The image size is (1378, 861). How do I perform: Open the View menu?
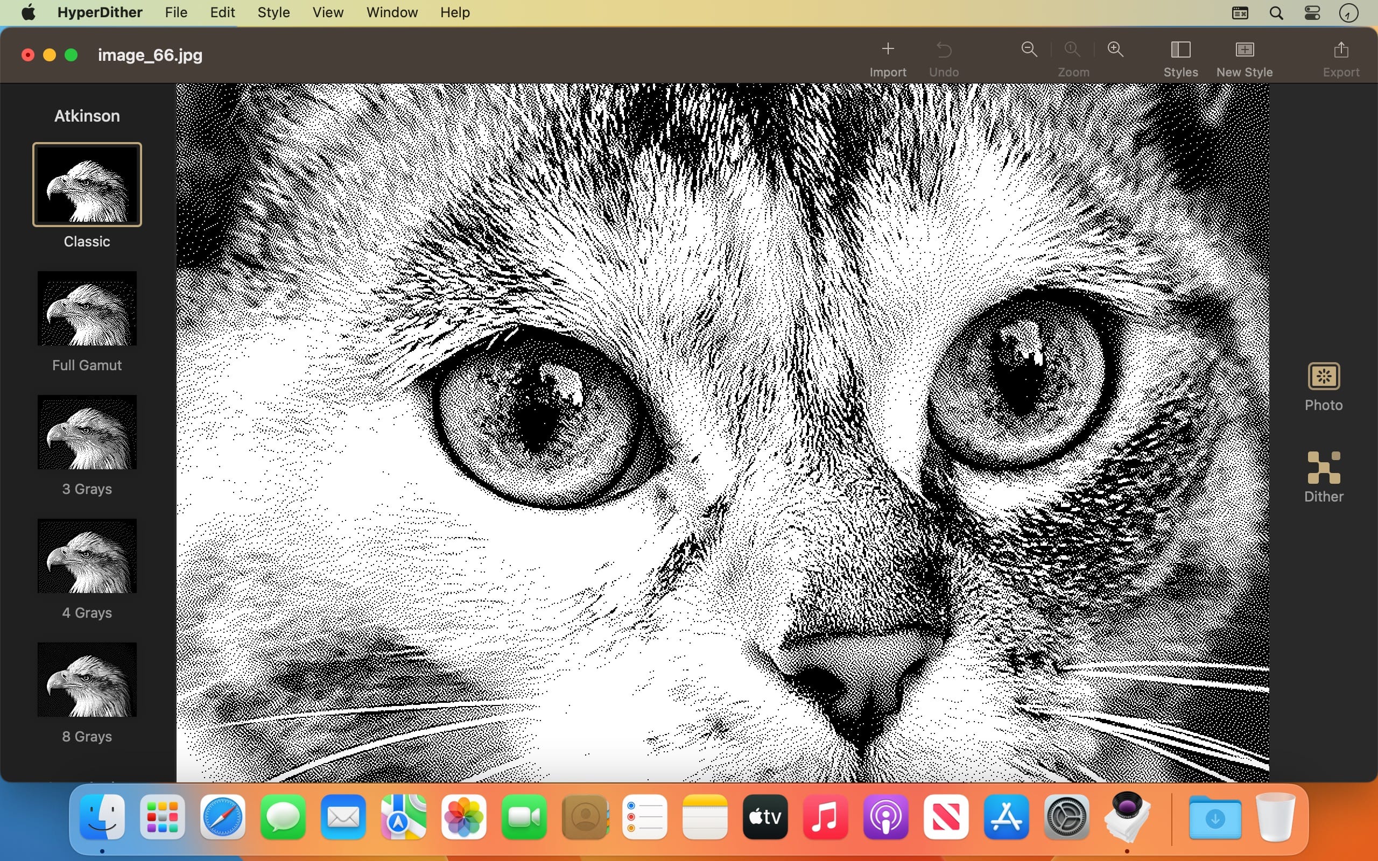(328, 12)
